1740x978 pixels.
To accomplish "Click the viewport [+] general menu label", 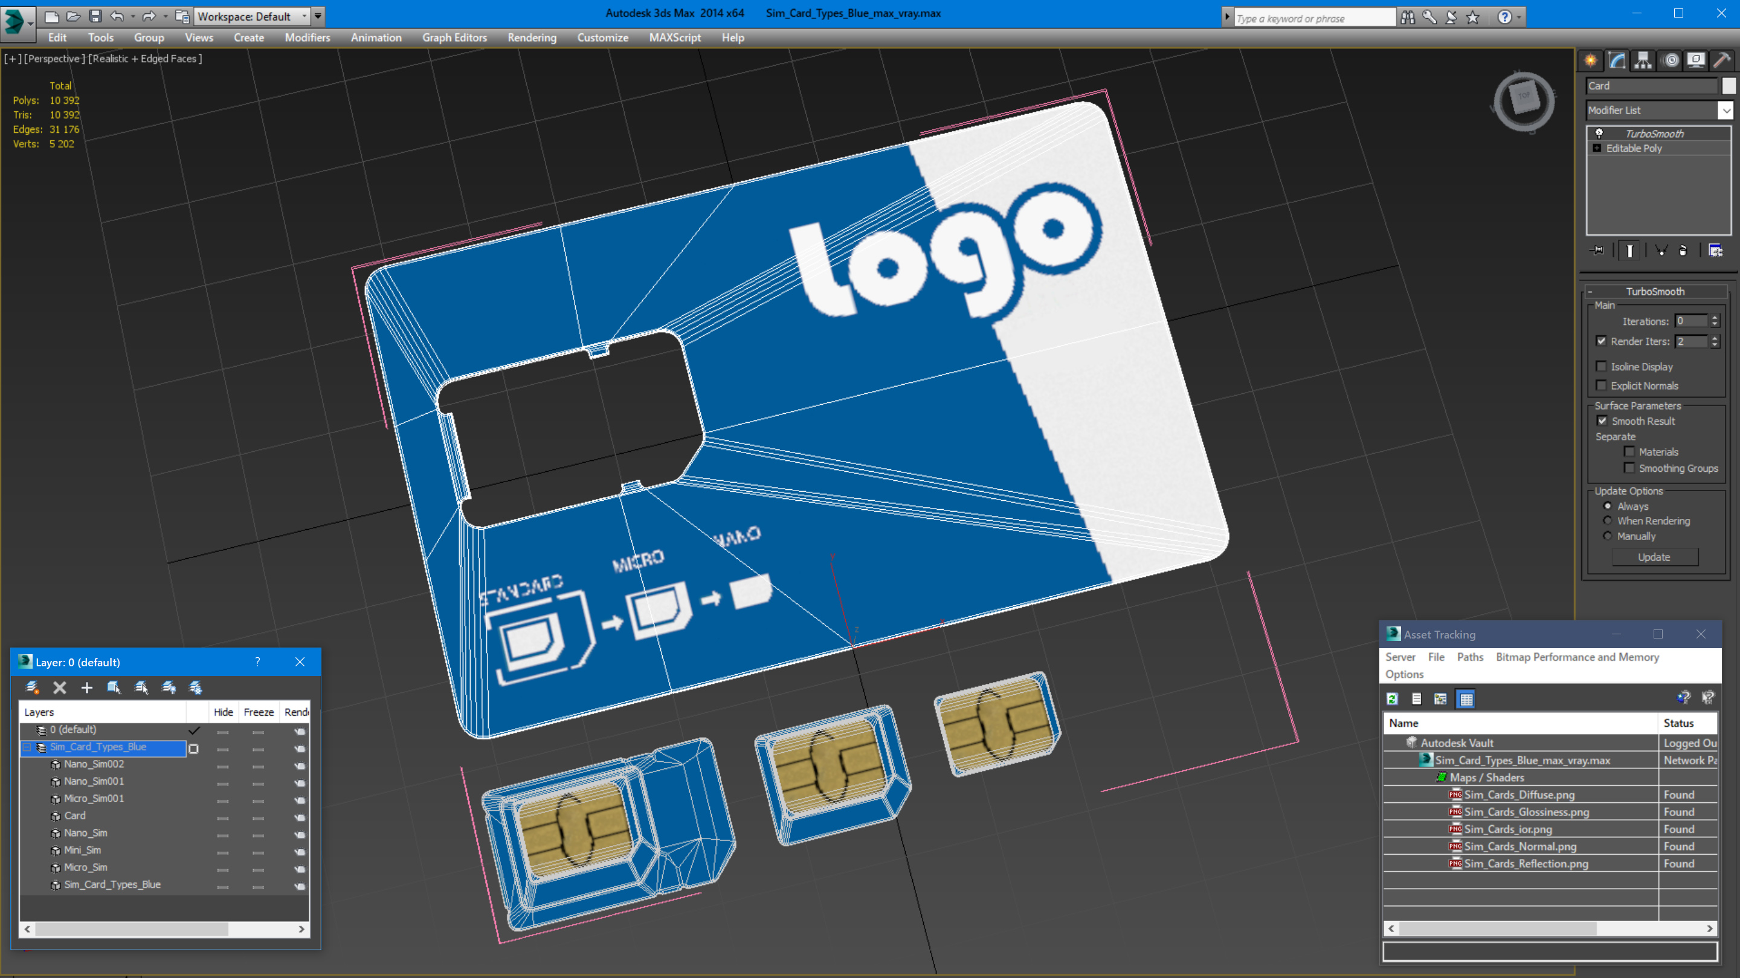I will [13, 59].
